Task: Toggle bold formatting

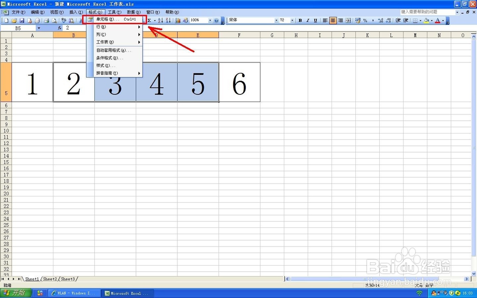Action: (300, 21)
